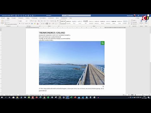Screen dimensions: 151x113
Task: Click the taskbar search magnifier icon
Action: [6, 97]
